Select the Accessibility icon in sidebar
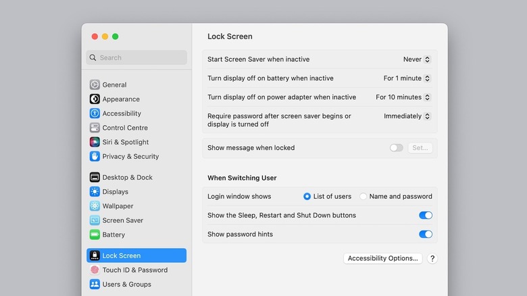527x296 pixels. (x=95, y=114)
